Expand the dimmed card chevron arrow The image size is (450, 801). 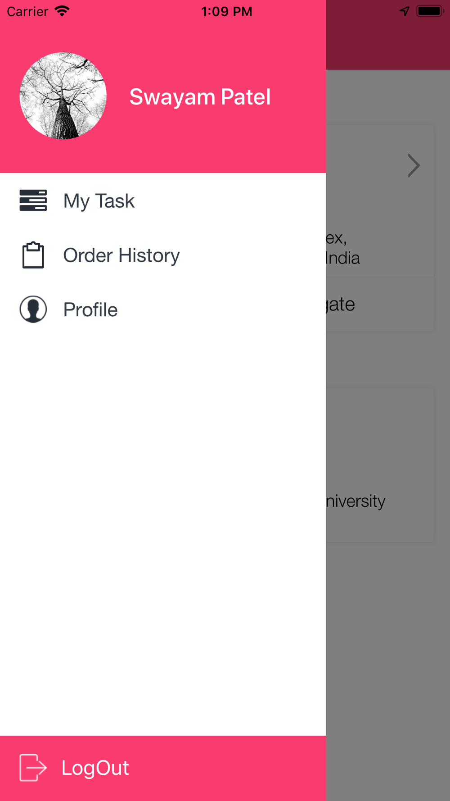click(x=414, y=165)
